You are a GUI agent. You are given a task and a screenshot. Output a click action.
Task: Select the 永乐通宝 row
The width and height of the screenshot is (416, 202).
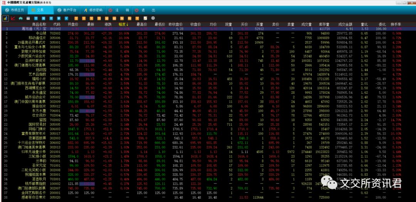coord(208,93)
